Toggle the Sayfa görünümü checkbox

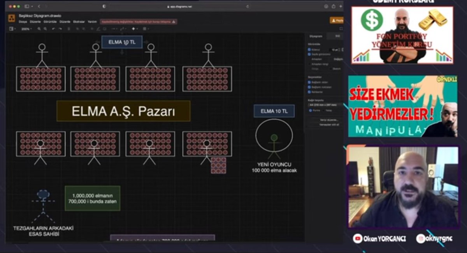click(x=309, y=54)
